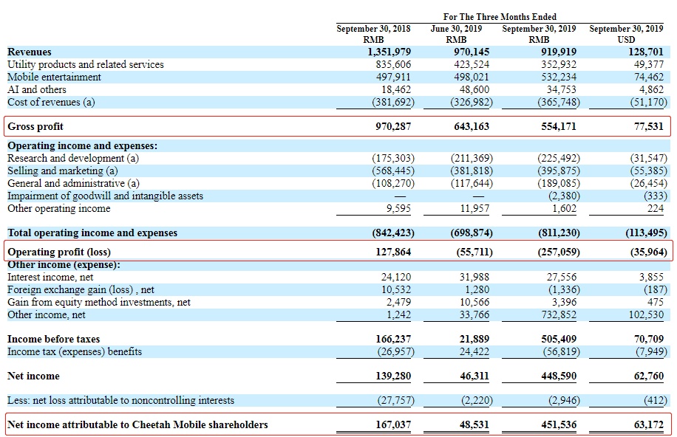Click 'For The Three Months Ended' header
Viewport: 677px width, 437px height.
click(x=500, y=17)
